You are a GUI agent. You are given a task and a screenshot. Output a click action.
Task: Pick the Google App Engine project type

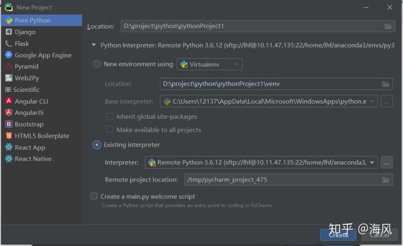point(41,55)
